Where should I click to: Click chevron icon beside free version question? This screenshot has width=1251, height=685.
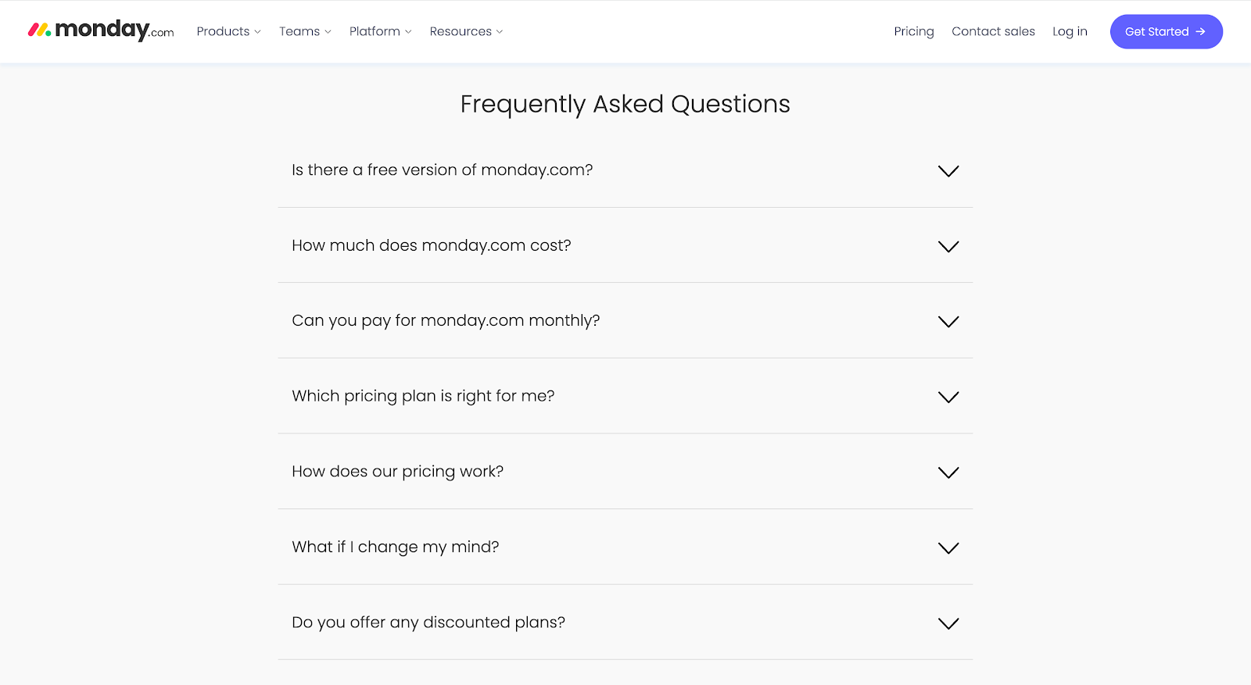pos(948,171)
